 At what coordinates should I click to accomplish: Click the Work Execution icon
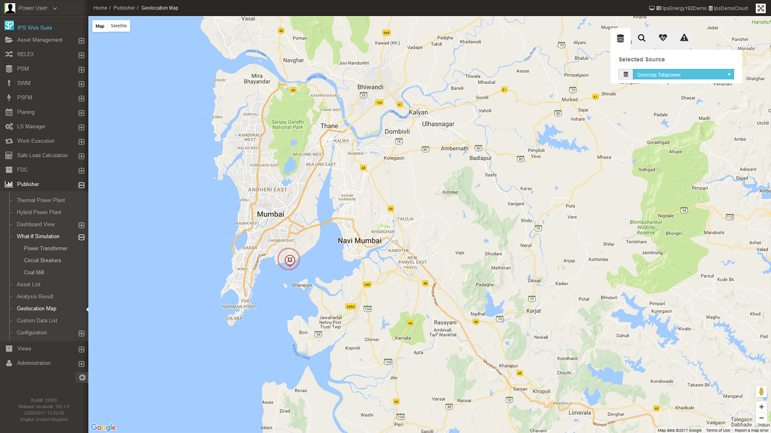[9, 141]
